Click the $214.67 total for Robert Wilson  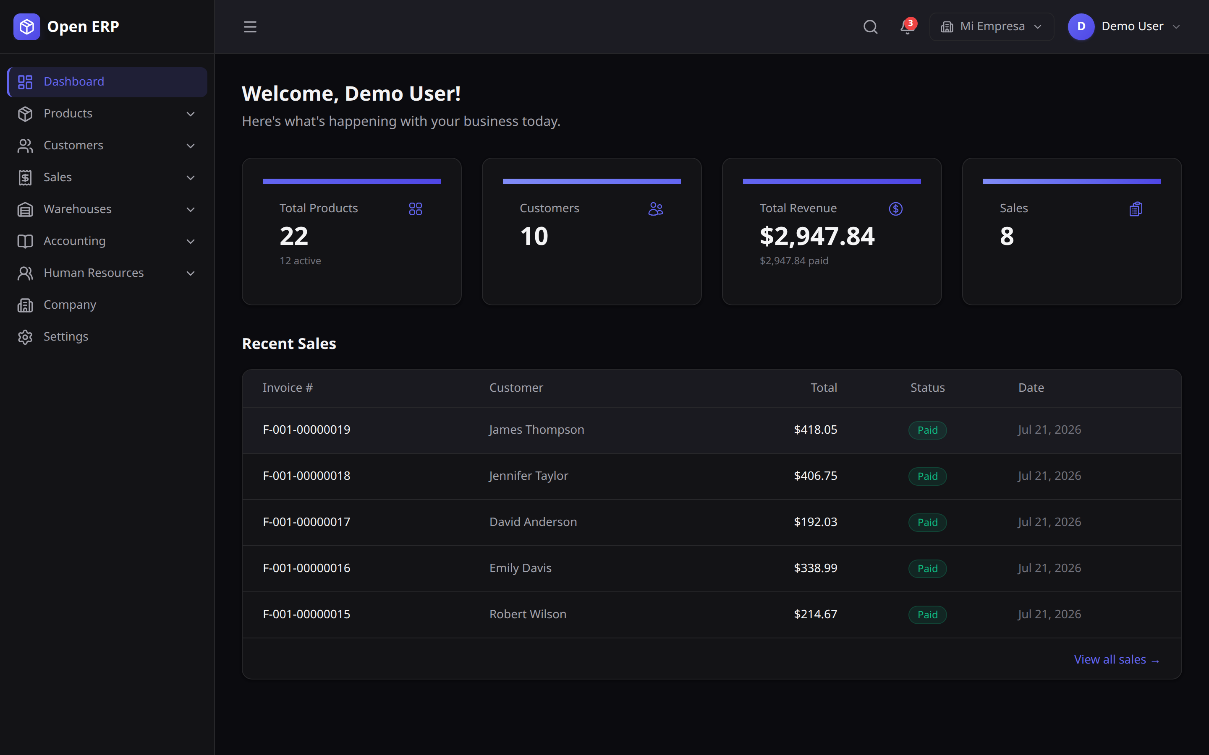tap(815, 614)
